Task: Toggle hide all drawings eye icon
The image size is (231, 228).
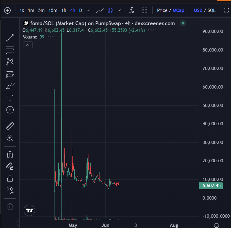Action: tap(10, 190)
